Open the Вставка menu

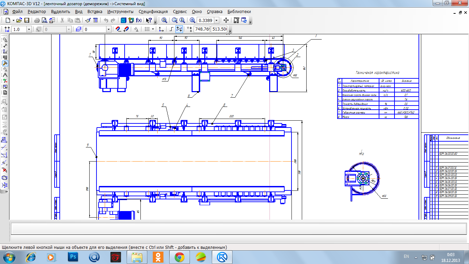pyautogui.click(x=95, y=11)
